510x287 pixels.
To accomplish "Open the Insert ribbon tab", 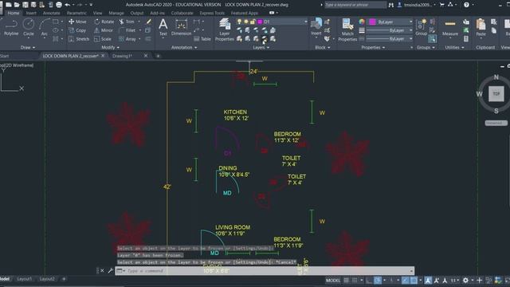I will pyautogui.click(x=31, y=13).
